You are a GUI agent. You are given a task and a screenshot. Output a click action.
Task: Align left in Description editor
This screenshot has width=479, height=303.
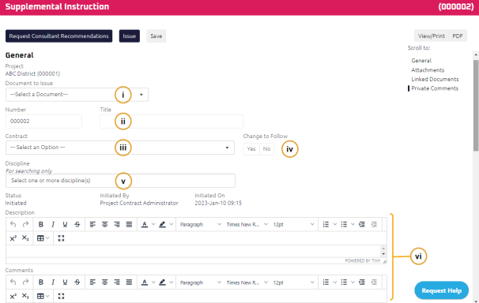click(92, 224)
